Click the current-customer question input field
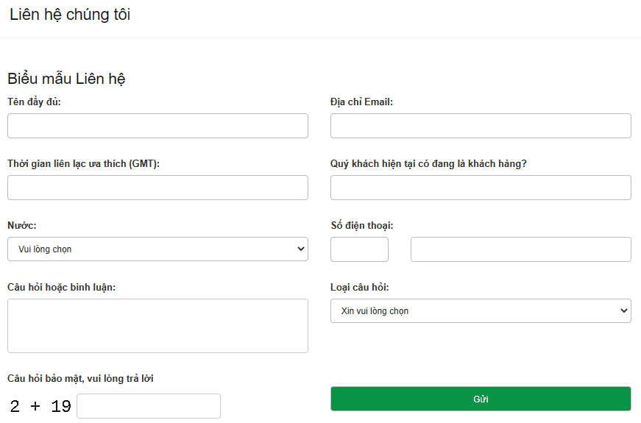The height and width of the screenshot is (423, 641). coord(481,188)
